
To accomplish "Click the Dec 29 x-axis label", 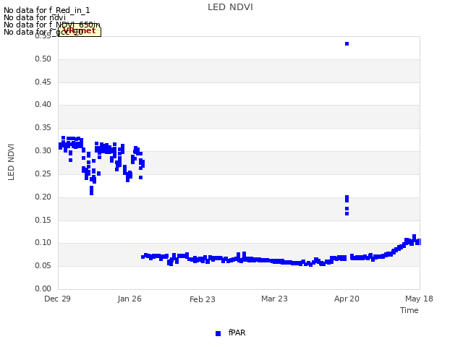I will click(57, 299).
